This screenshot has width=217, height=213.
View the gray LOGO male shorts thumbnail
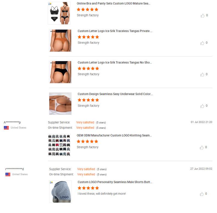click(x=60, y=192)
